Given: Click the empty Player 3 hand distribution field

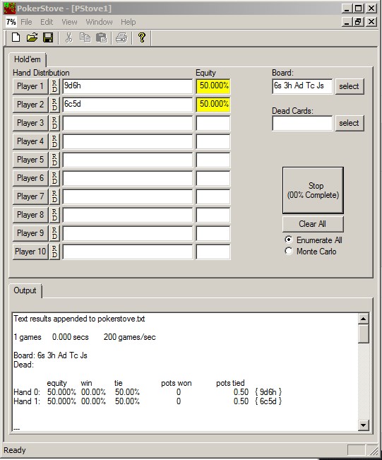Looking at the screenshot, I should point(128,123).
